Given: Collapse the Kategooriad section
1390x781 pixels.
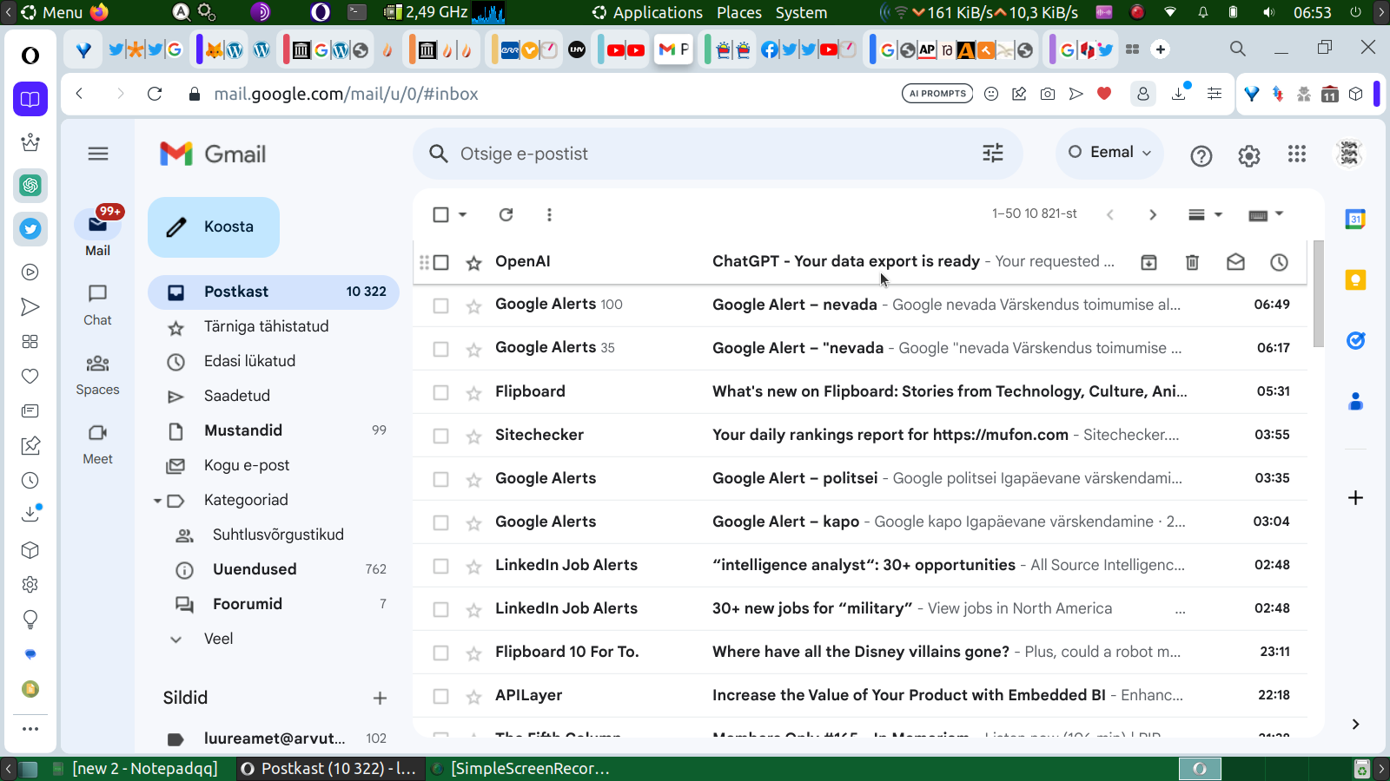Looking at the screenshot, I should [157, 501].
